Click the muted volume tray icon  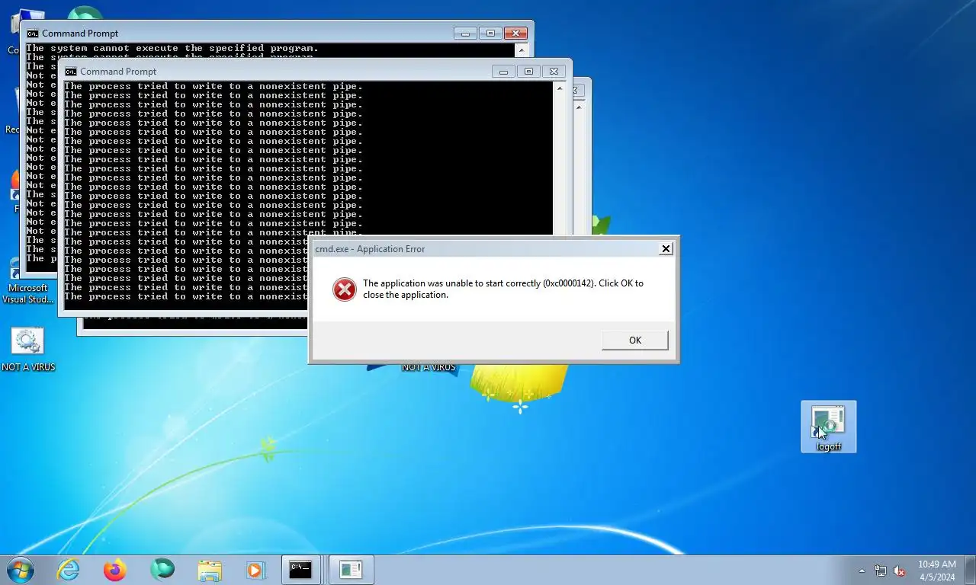[899, 571]
